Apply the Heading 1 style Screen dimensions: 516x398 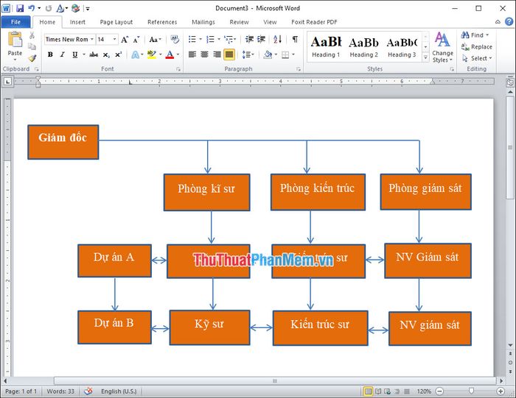pyautogui.click(x=326, y=46)
